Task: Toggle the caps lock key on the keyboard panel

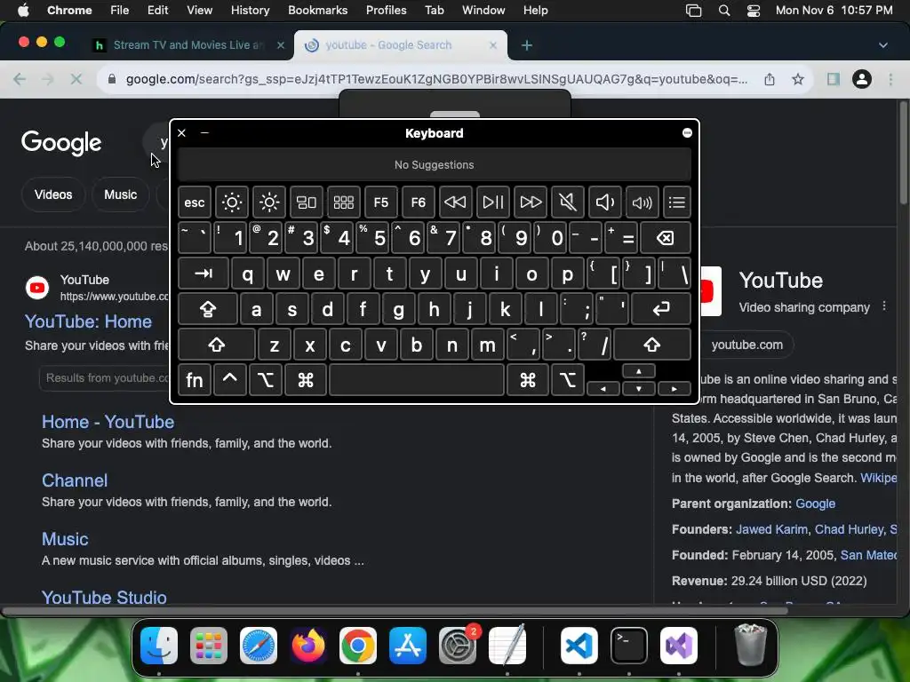Action: (x=208, y=309)
